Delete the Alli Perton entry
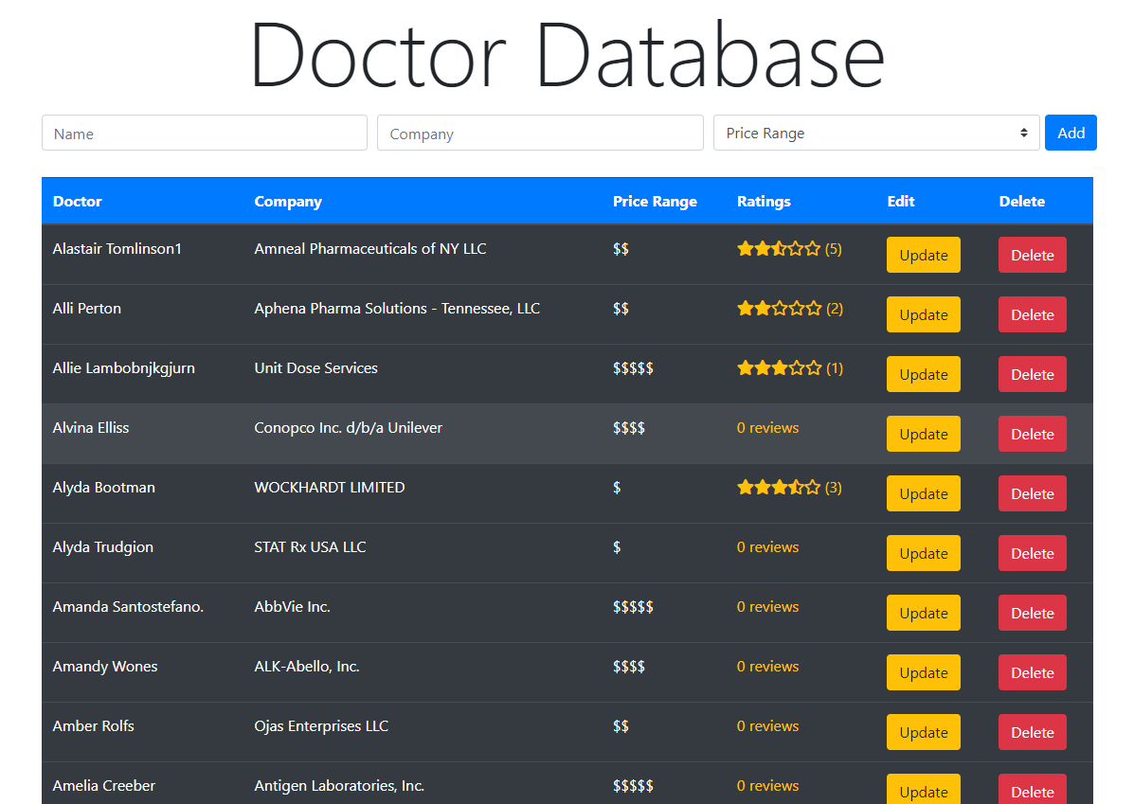The height and width of the screenshot is (804, 1134). tap(1032, 314)
